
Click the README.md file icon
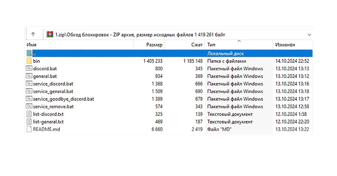(x=29, y=129)
